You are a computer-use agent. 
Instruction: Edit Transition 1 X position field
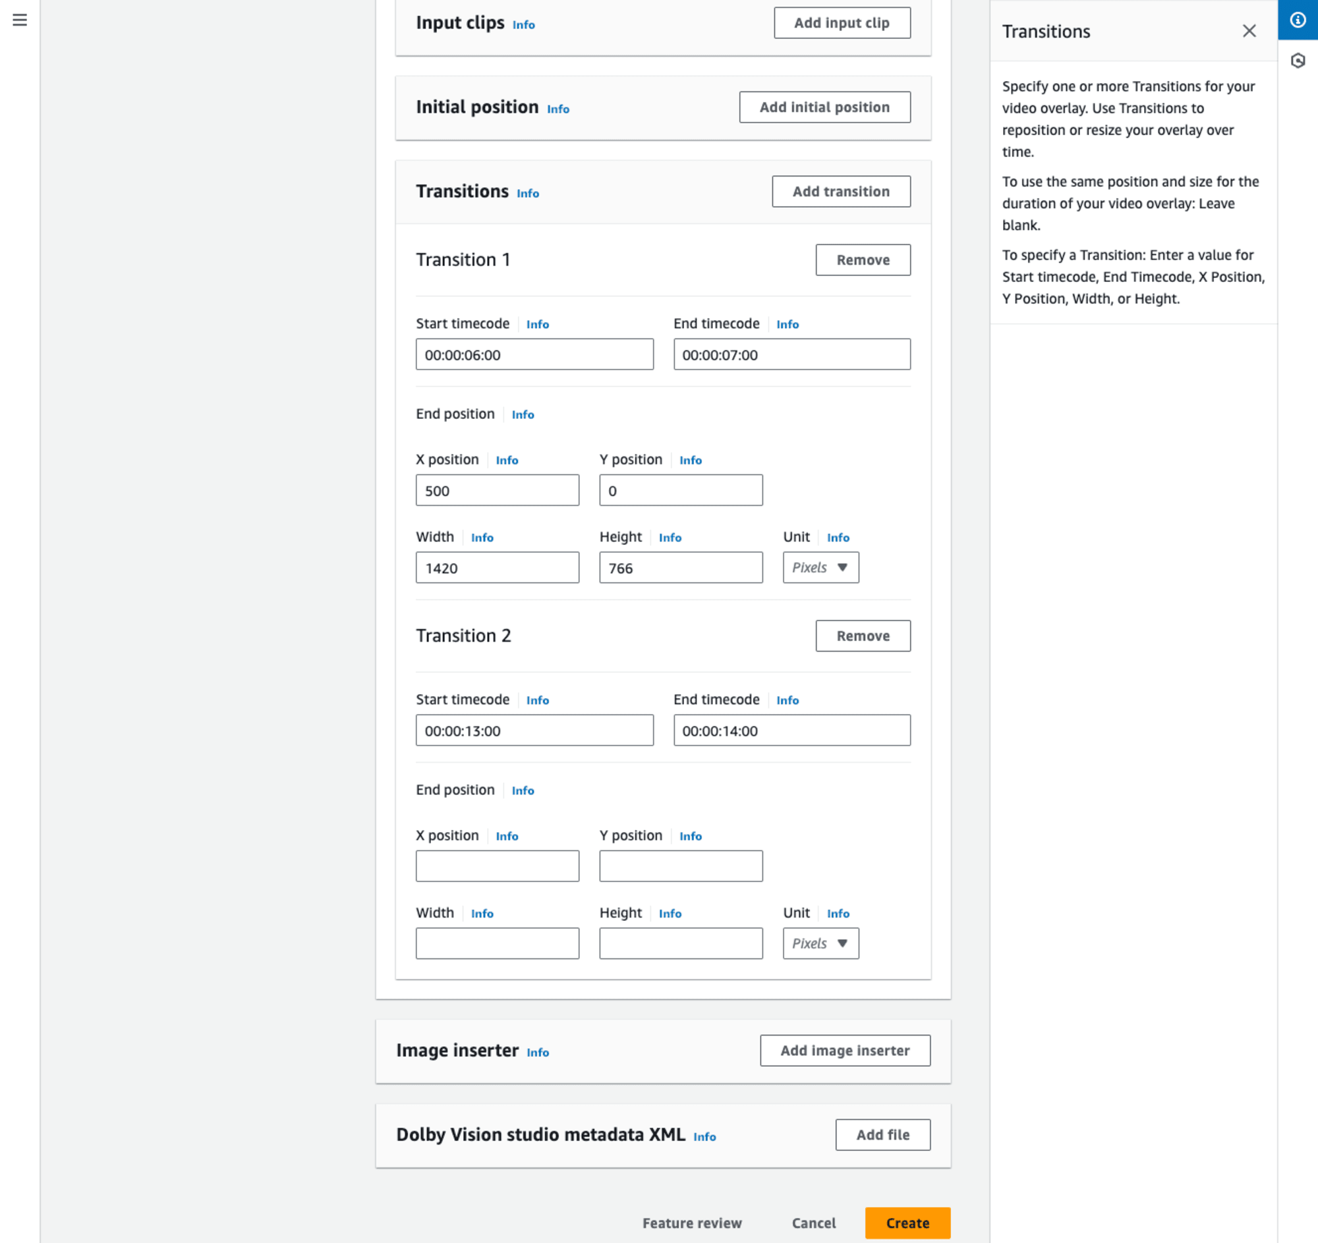pos(498,490)
